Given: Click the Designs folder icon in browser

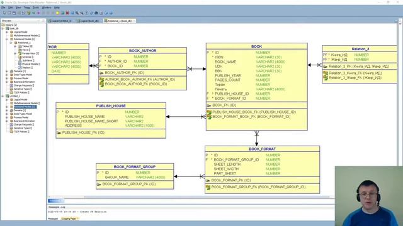Looking at the screenshot, I should coord(3,25).
